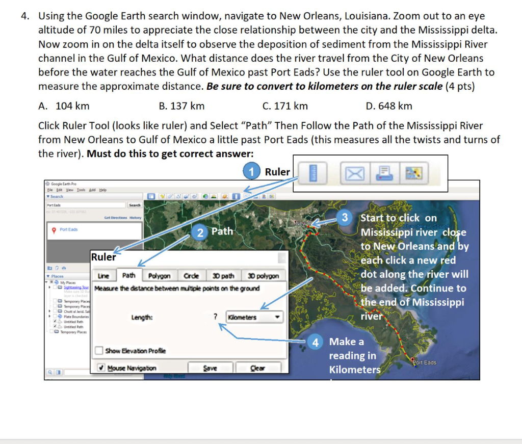Switch to the Polygon tab in Ruler

click(x=159, y=275)
